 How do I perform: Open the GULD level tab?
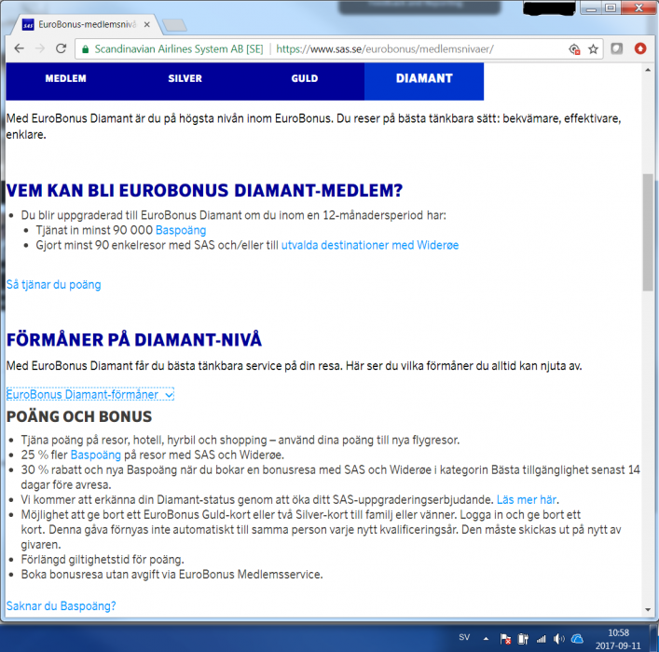point(304,79)
